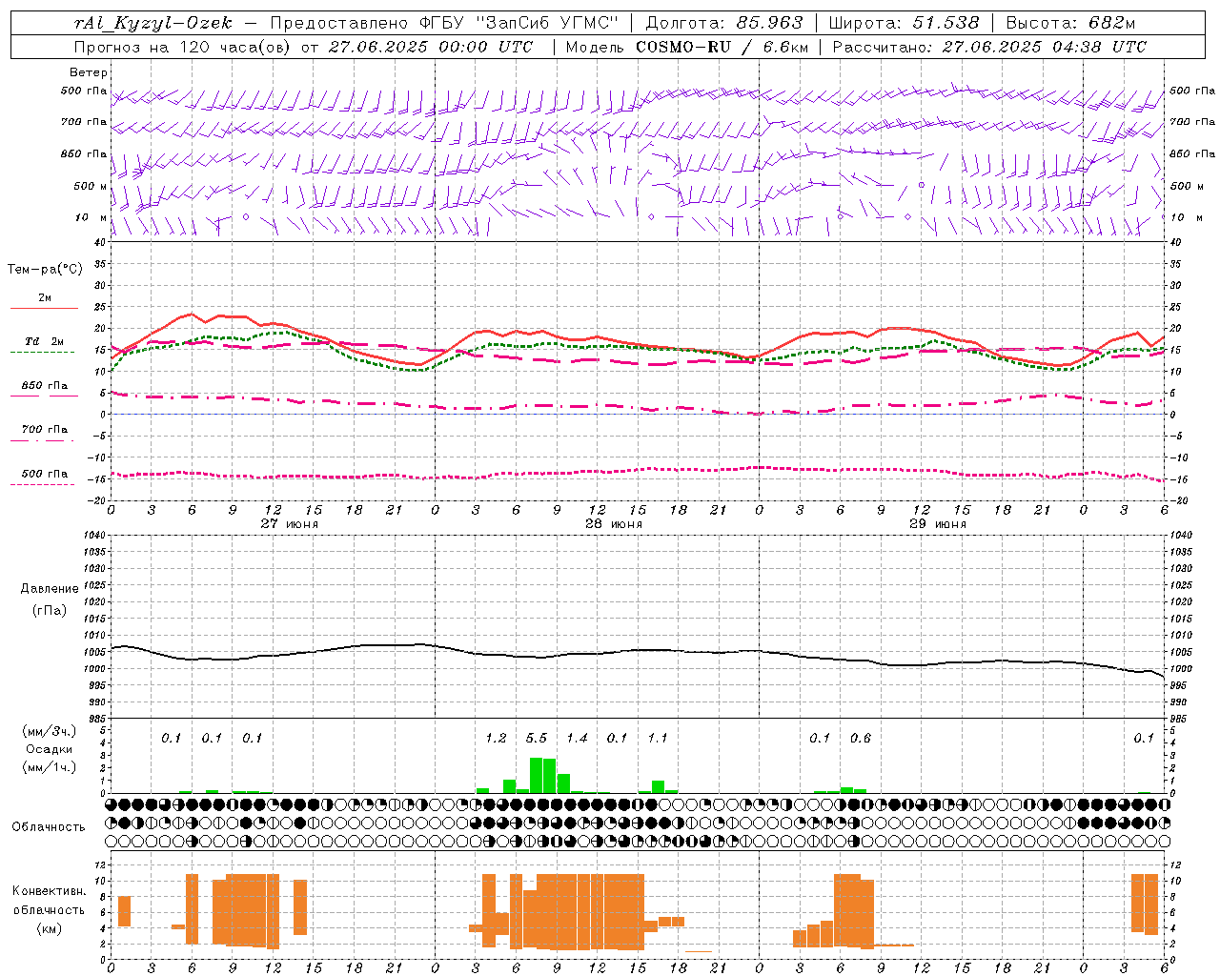Screen dimensions: 1220x976
Task: Click the 1.1 precipitation value
Action: (x=658, y=739)
